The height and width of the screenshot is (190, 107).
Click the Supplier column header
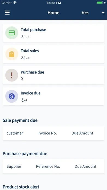14,167
